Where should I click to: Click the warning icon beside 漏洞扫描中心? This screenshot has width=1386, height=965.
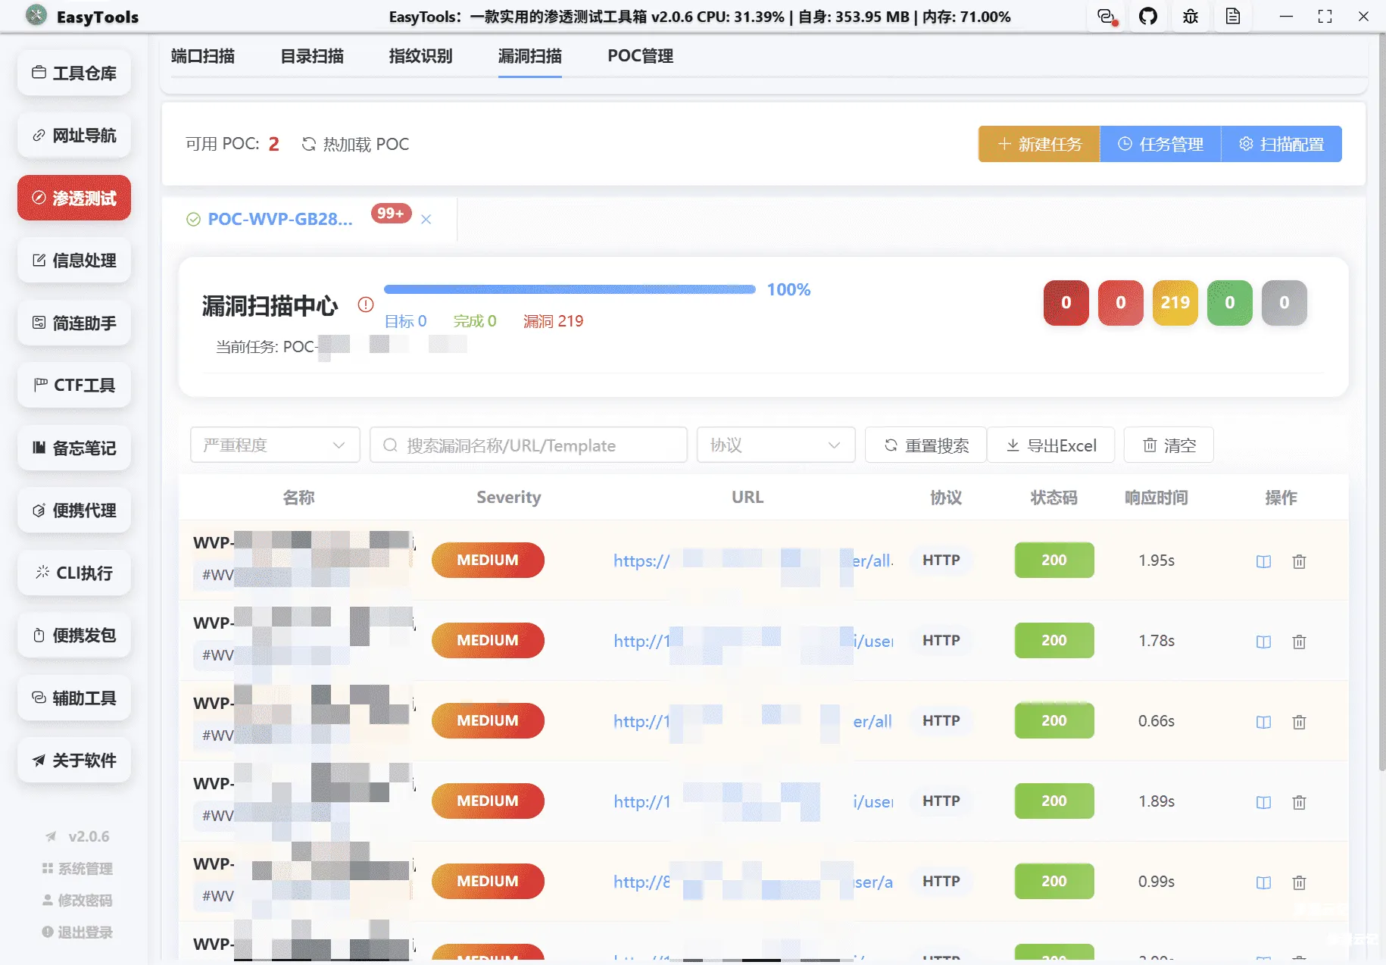[366, 304]
